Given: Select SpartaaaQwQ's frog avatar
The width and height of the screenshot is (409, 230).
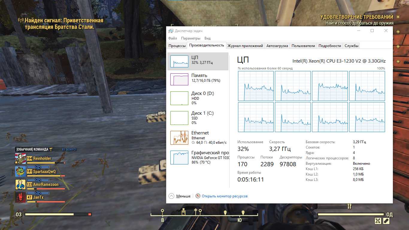Looking at the screenshot, I should coord(20,172).
